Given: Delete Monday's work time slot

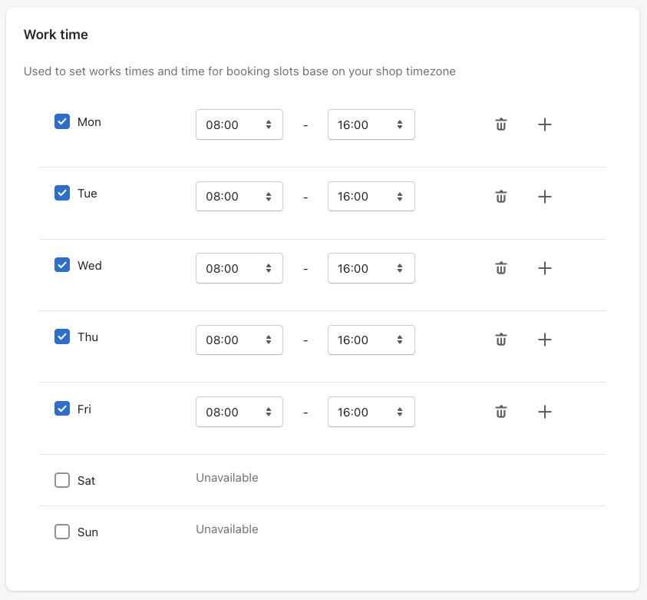Looking at the screenshot, I should (500, 124).
